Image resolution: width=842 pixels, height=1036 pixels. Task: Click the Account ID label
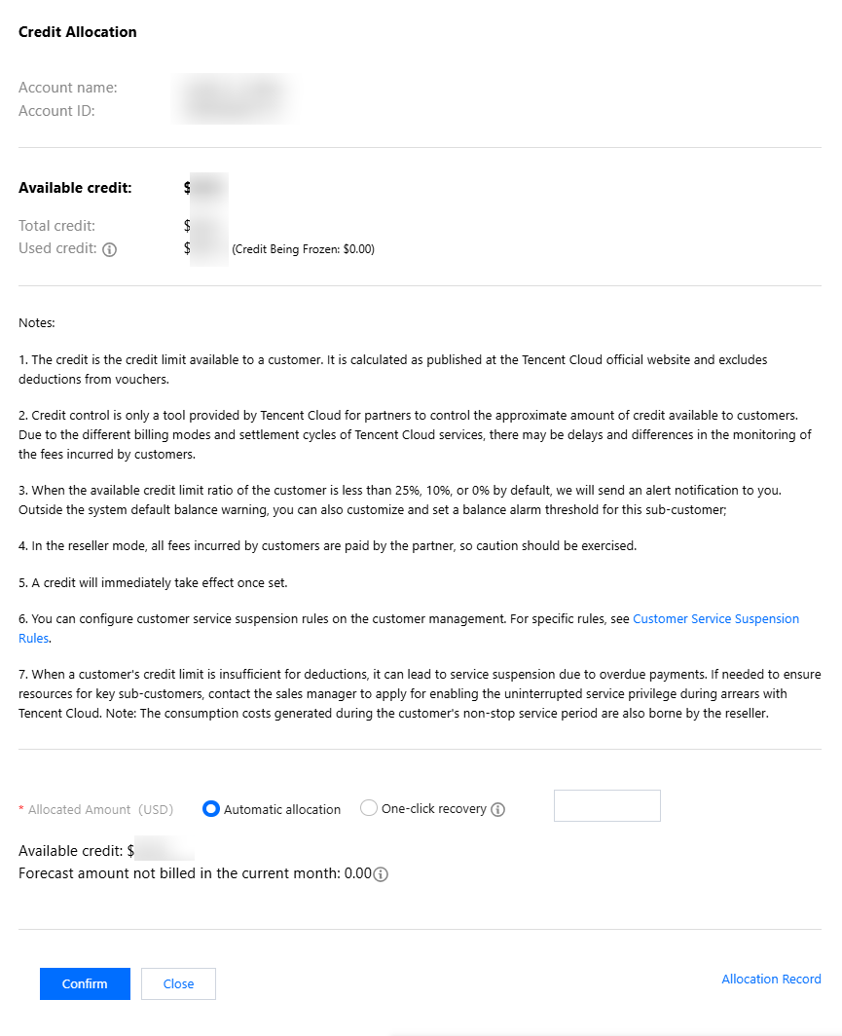point(56,111)
